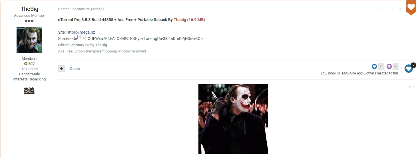
Task: Open TheBig's Joker avatar thumbnail
Action: click(x=29, y=40)
